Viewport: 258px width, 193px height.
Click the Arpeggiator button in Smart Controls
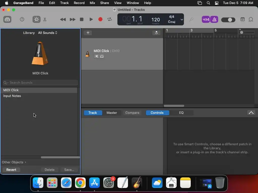251,113
